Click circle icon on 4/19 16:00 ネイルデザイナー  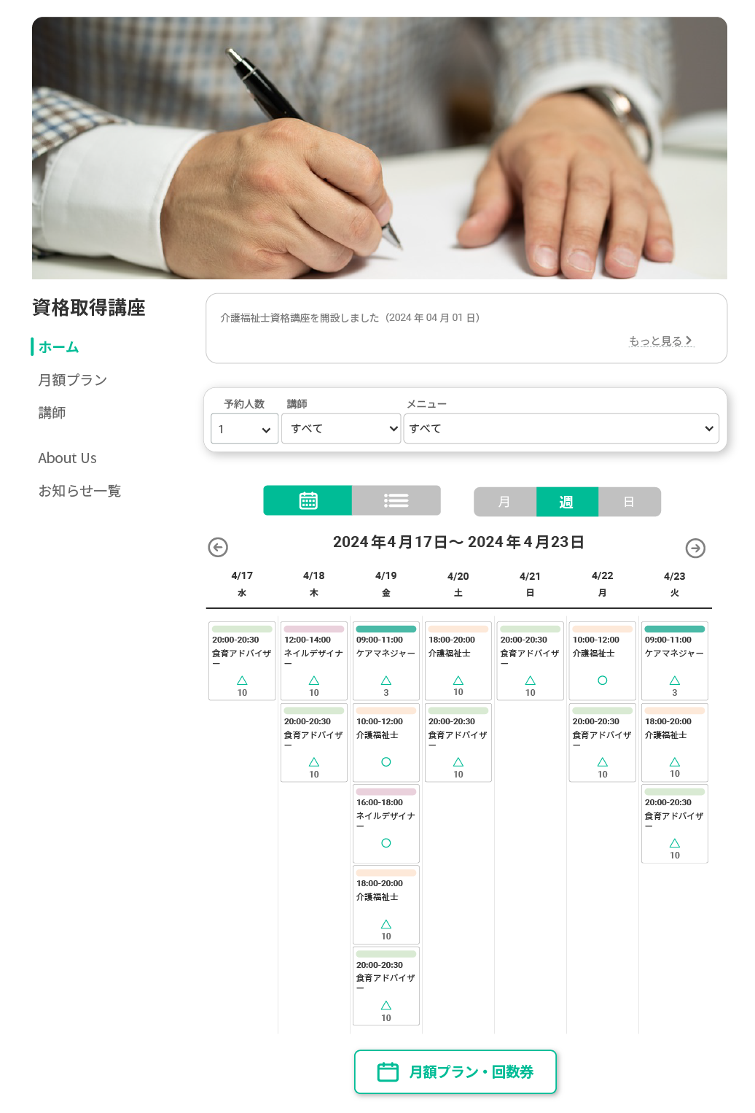coord(386,843)
